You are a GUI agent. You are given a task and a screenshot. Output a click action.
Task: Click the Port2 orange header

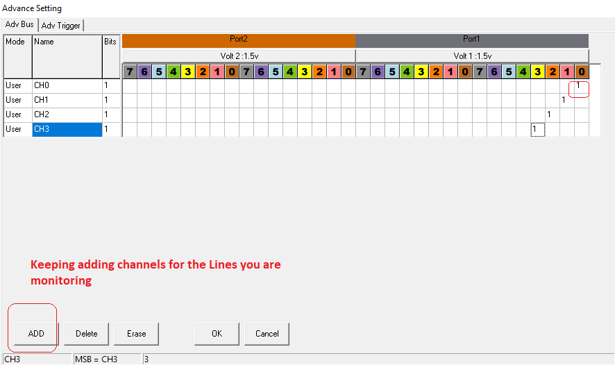coord(239,40)
